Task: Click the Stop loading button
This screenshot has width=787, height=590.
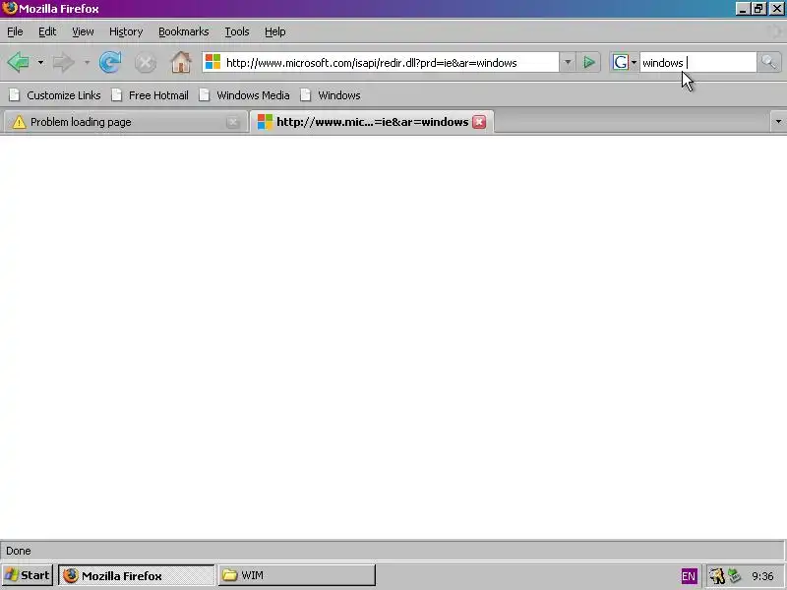Action: 146,63
